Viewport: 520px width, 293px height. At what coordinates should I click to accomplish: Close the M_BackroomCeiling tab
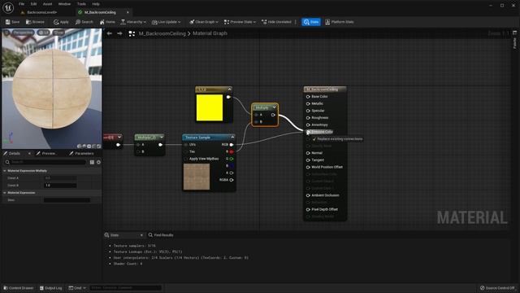(x=128, y=12)
